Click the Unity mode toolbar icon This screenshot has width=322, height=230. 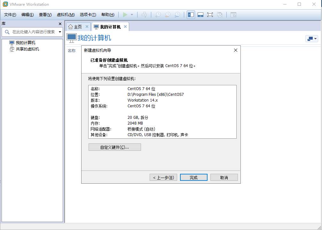[220, 15]
